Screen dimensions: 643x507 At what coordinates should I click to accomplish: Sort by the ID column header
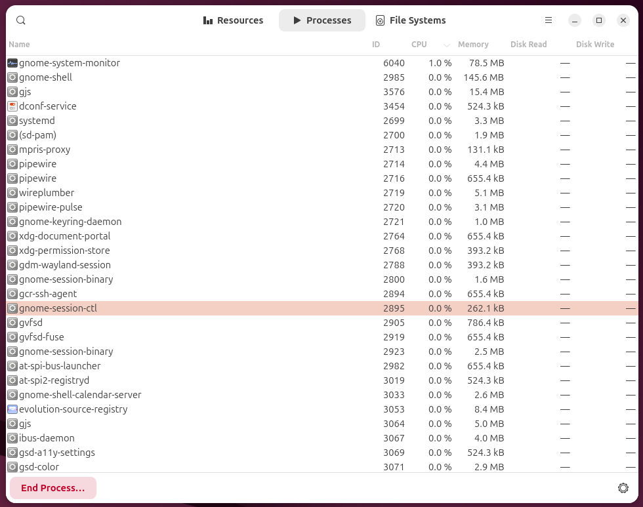[376, 45]
